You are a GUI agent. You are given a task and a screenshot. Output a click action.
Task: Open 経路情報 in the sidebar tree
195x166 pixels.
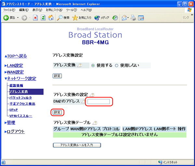point(16,85)
